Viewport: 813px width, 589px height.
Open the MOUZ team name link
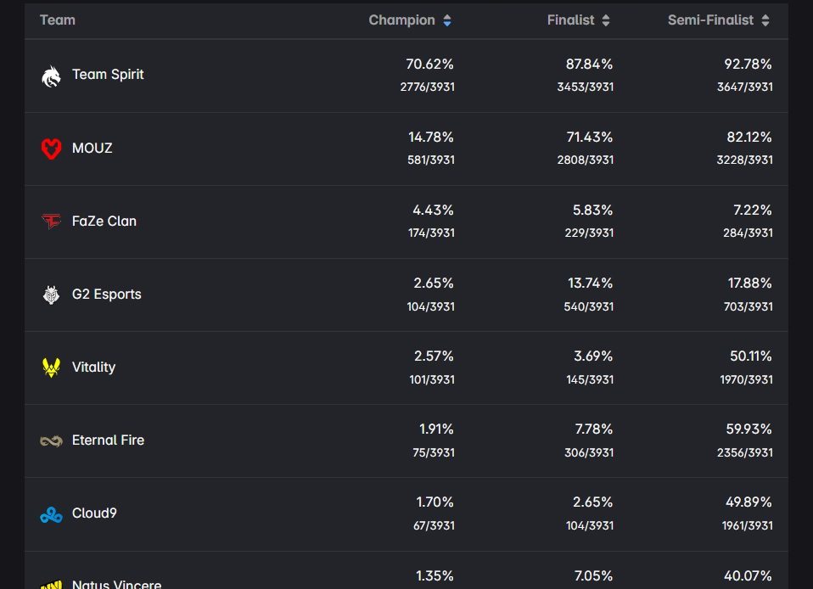pyautogui.click(x=93, y=148)
